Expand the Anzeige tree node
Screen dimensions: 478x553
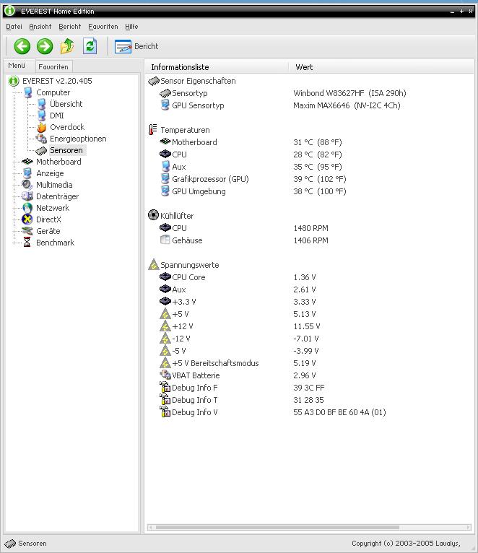point(14,173)
